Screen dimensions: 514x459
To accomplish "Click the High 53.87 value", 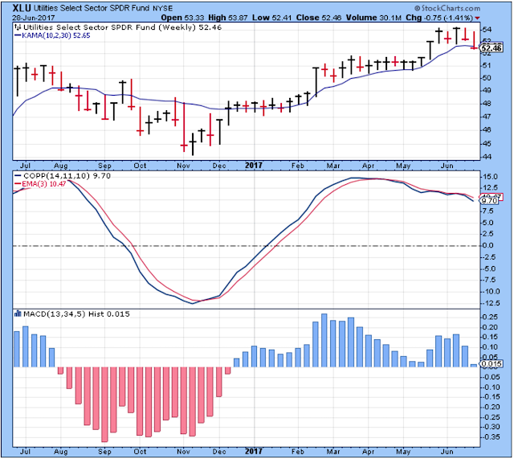I will coord(228,18).
